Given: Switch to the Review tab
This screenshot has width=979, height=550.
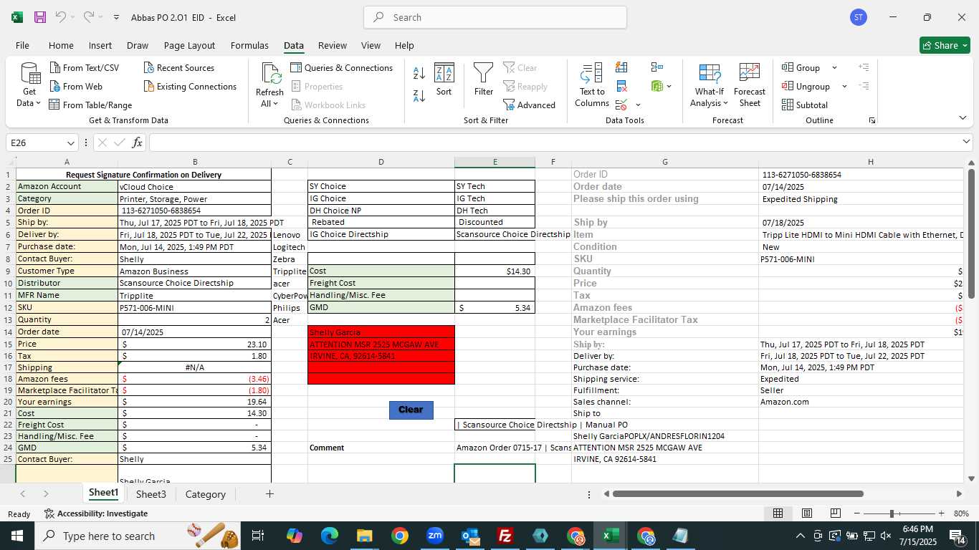Looking at the screenshot, I should point(333,45).
